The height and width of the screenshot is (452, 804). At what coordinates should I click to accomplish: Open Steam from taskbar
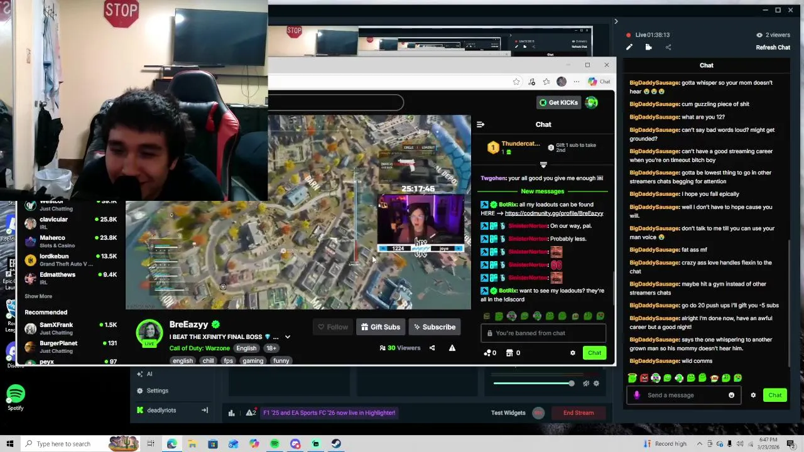tap(336, 444)
